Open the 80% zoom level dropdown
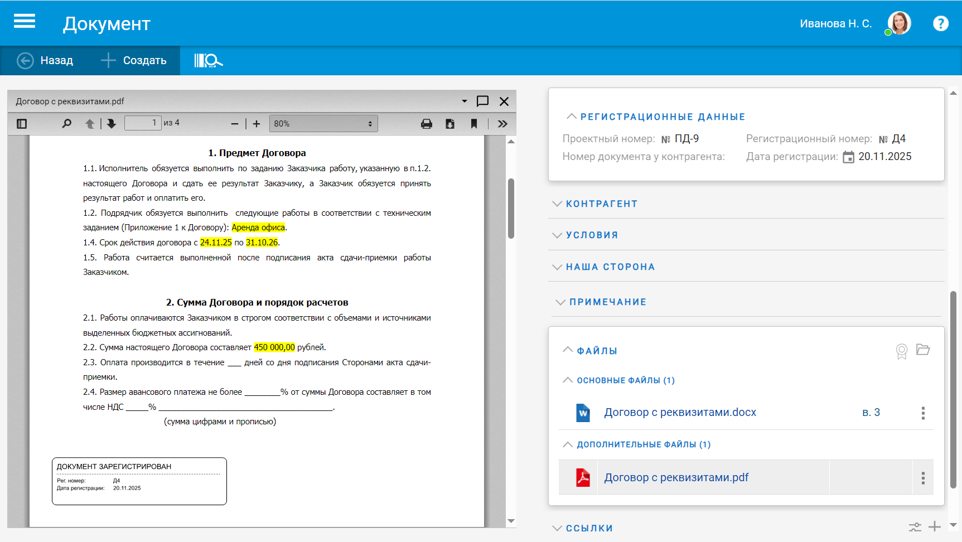The image size is (962, 542). click(x=323, y=124)
